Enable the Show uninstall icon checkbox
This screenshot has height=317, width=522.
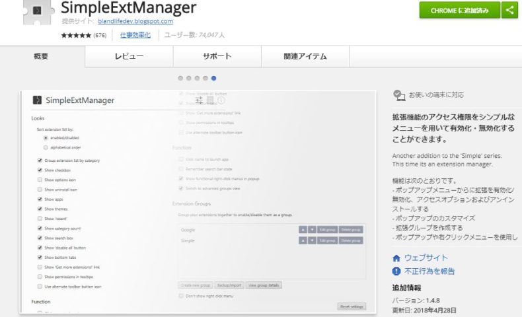[x=40, y=190]
